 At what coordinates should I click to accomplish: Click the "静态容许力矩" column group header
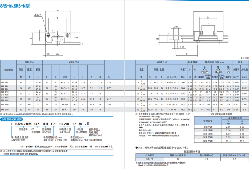pyautogui.click(x=215, y=63)
